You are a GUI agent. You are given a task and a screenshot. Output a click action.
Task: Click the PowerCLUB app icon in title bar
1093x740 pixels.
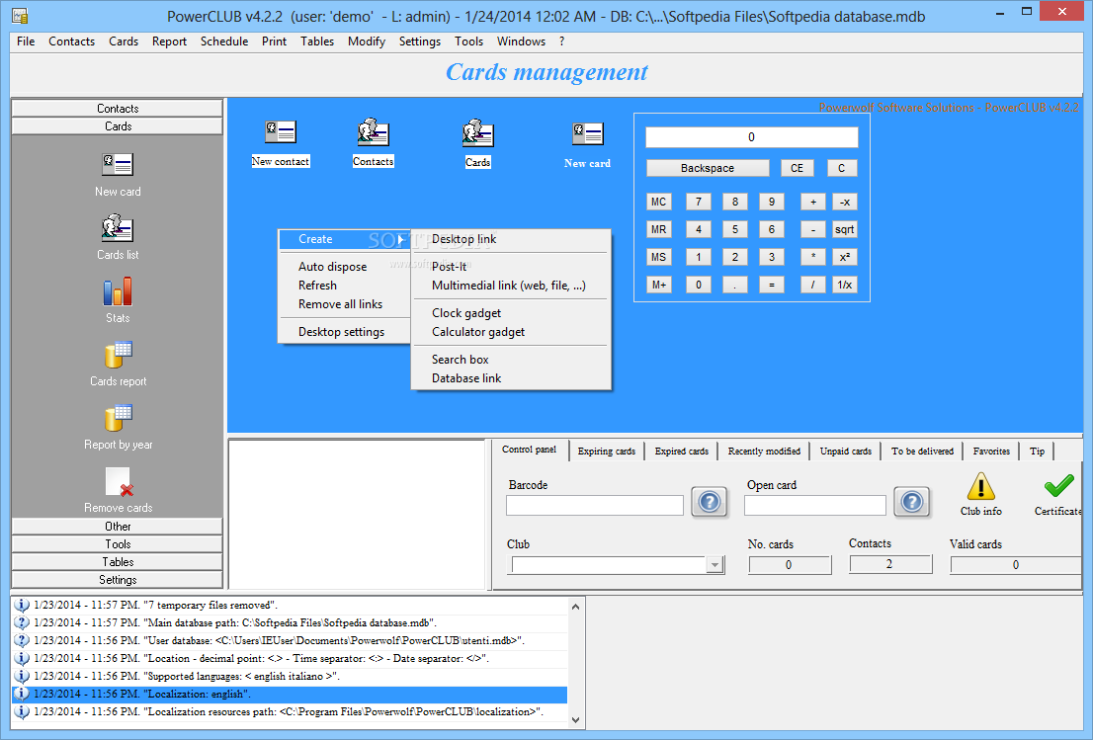20,16
